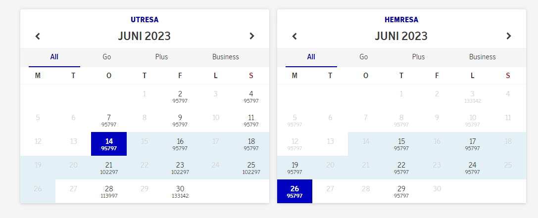Choose June 21 in Utresa calendar
The height and width of the screenshot is (218, 538).
109,168
